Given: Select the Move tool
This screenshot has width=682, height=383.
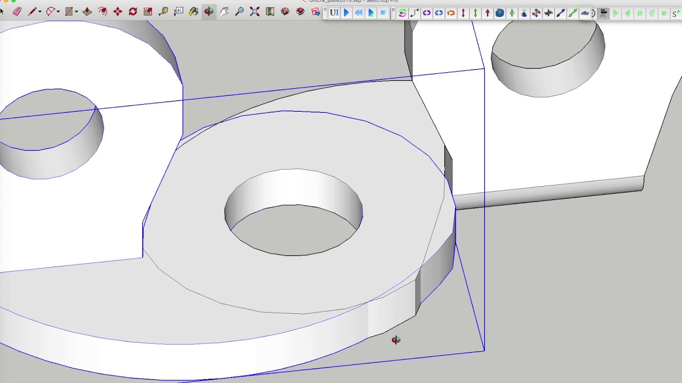Looking at the screenshot, I should (x=118, y=11).
